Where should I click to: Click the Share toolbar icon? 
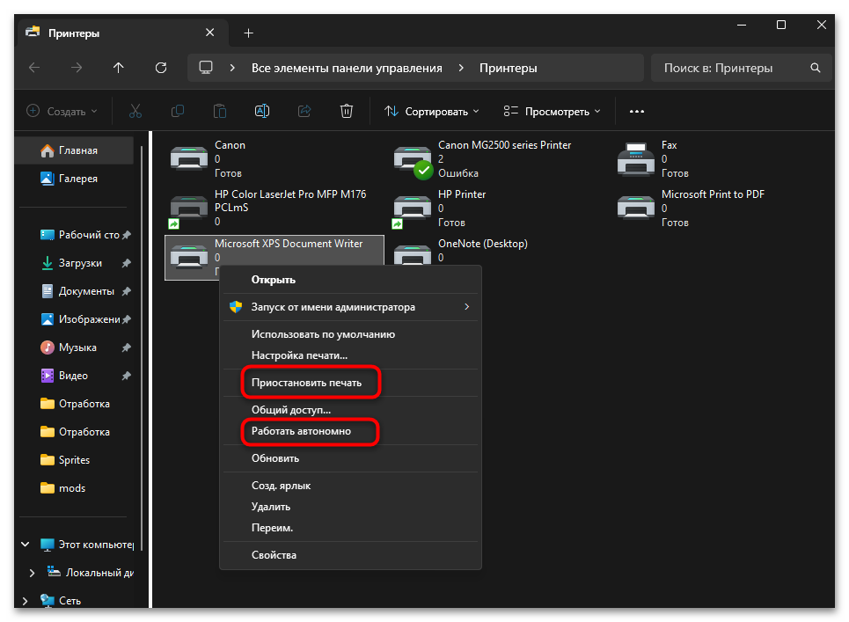(304, 112)
